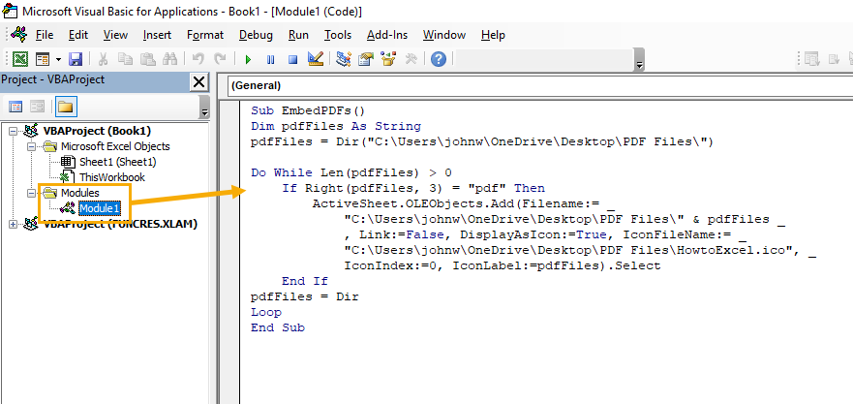Open the Object Browser icon
853x404 pixels.
click(x=389, y=59)
